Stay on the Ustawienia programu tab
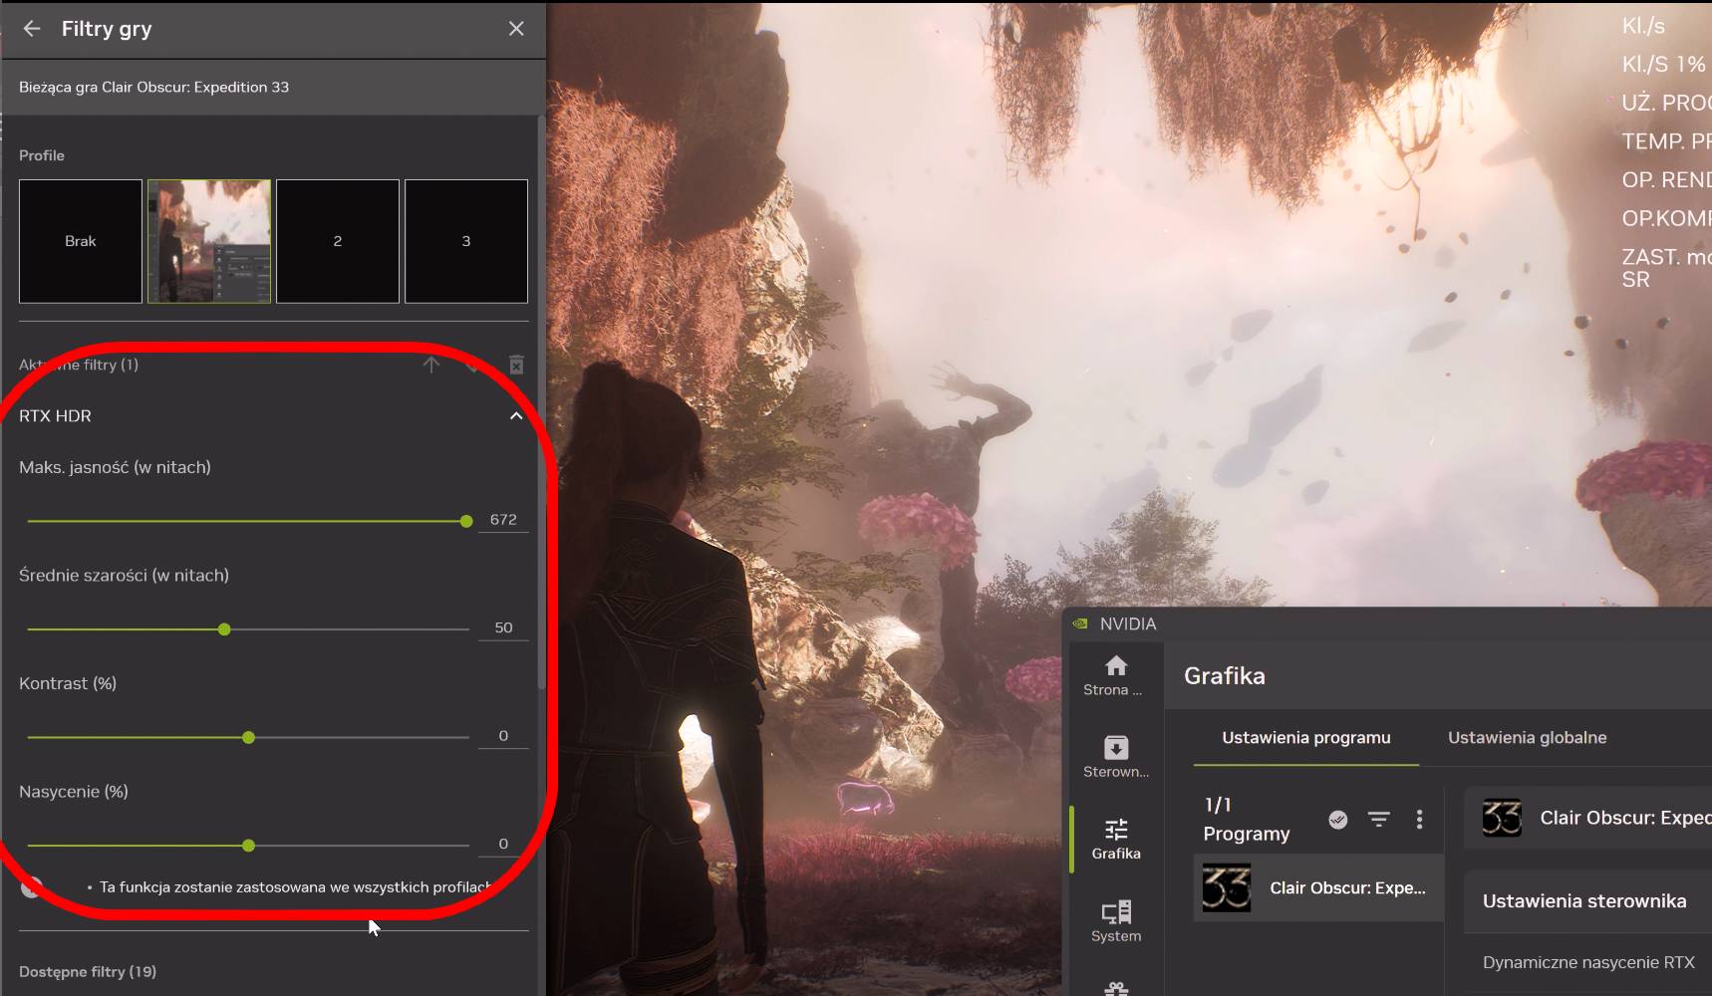Screen dimensions: 1712x996 coord(1306,737)
